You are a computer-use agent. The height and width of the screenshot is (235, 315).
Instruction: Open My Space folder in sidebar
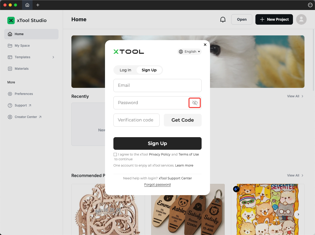(22, 46)
